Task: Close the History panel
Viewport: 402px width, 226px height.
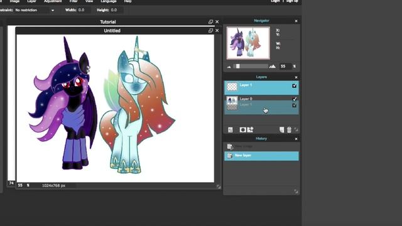Action: [296, 139]
